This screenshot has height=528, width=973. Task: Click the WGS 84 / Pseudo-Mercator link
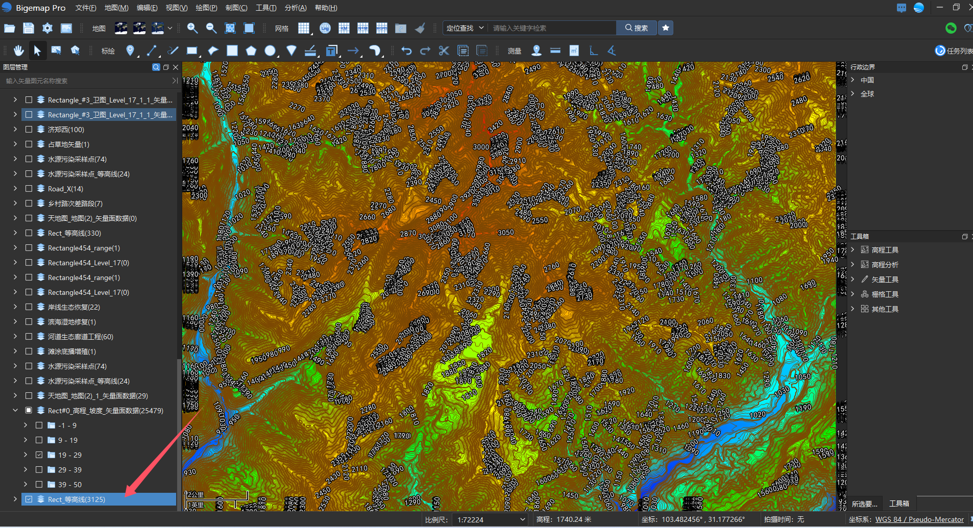click(x=919, y=520)
